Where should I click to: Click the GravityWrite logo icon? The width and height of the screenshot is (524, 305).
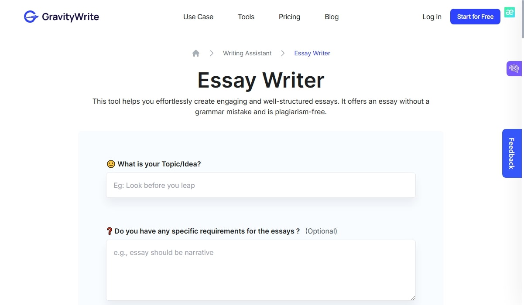pyautogui.click(x=31, y=17)
